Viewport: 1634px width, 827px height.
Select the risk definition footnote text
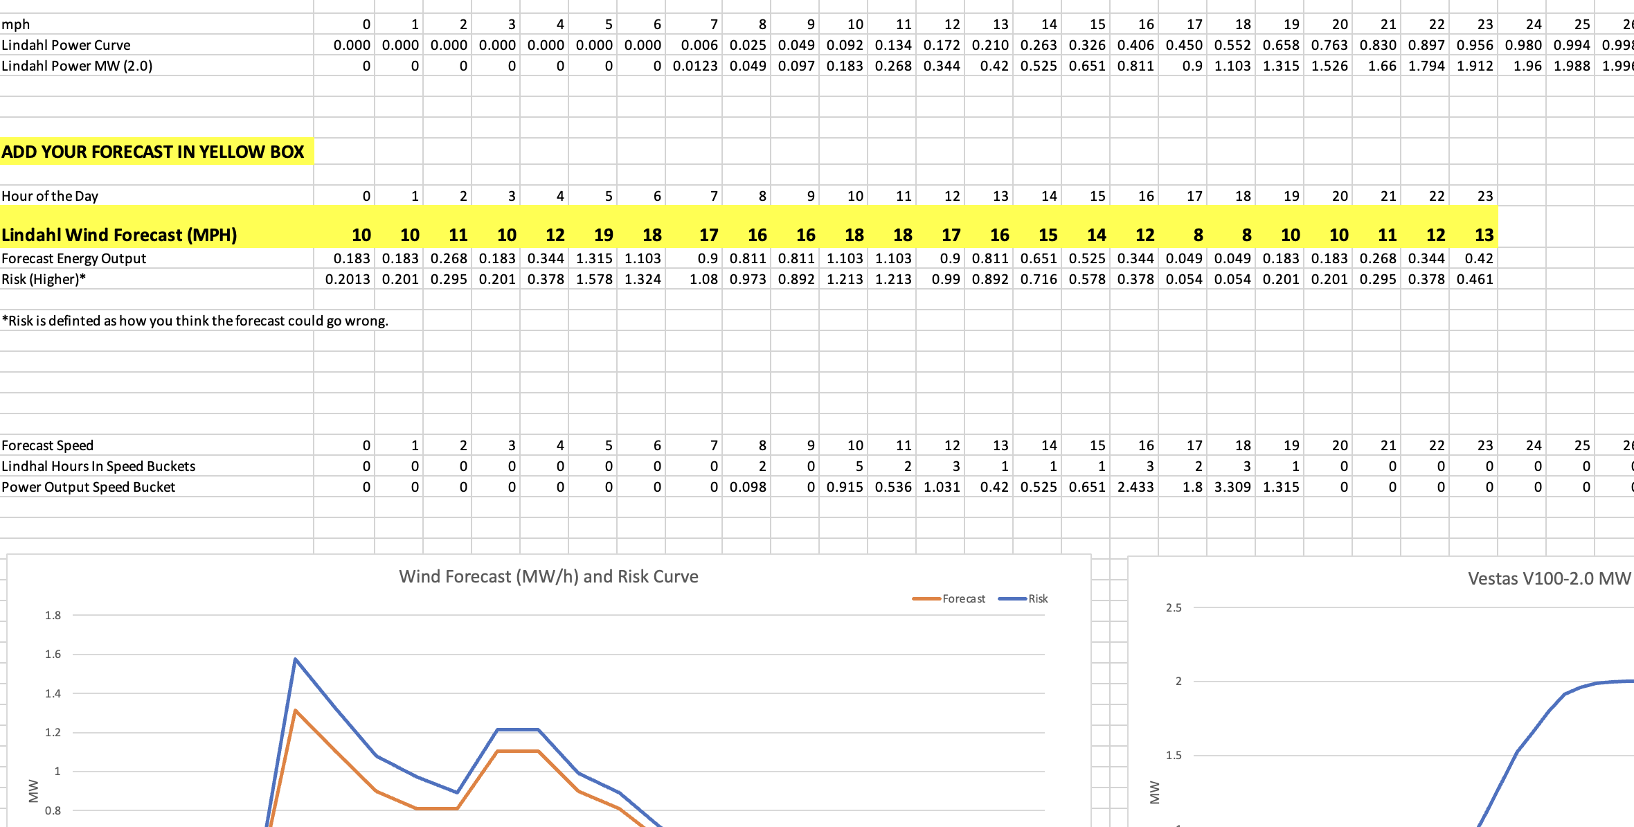(x=195, y=321)
